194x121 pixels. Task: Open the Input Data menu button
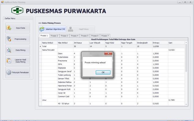18,28
